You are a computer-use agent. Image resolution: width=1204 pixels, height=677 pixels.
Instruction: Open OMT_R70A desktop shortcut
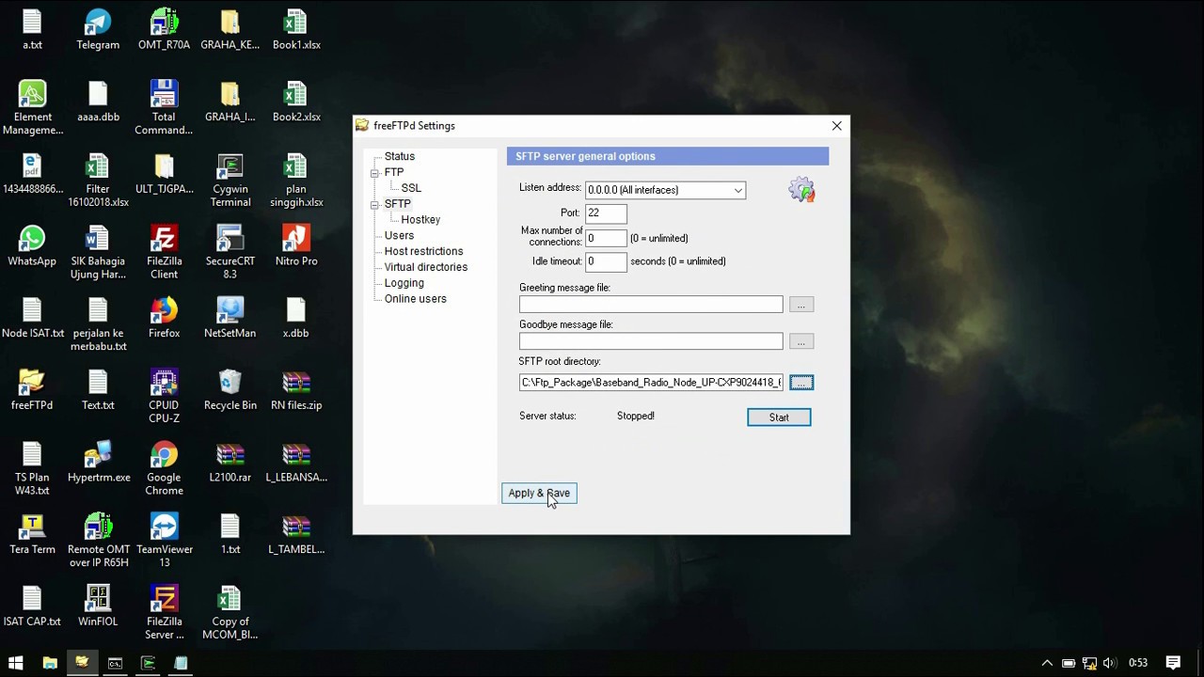coord(164,30)
